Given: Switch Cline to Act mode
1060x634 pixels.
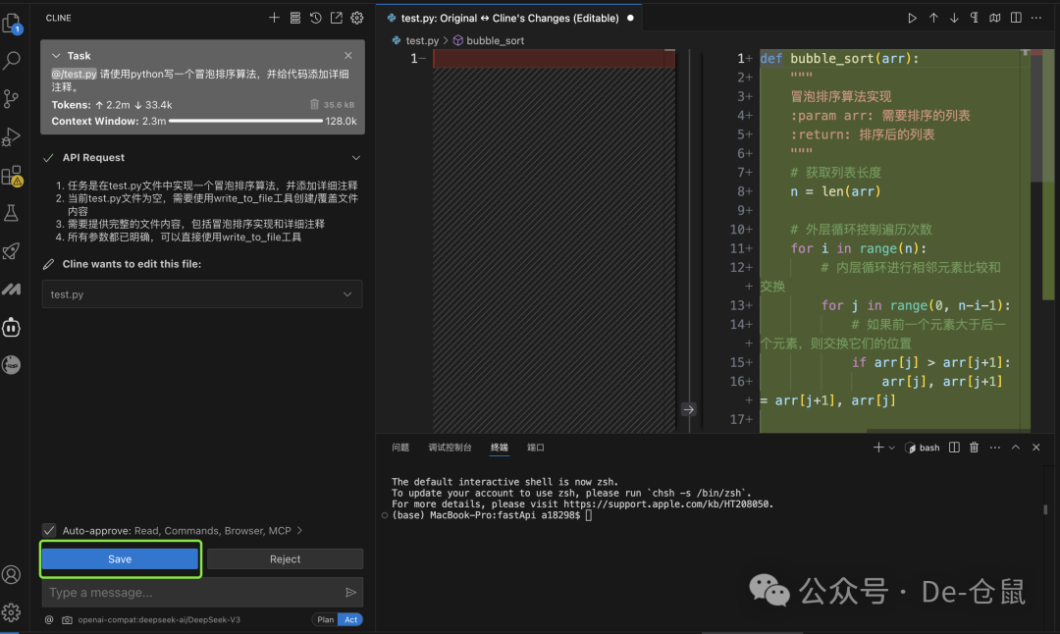Looking at the screenshot, I should point(350,619).
